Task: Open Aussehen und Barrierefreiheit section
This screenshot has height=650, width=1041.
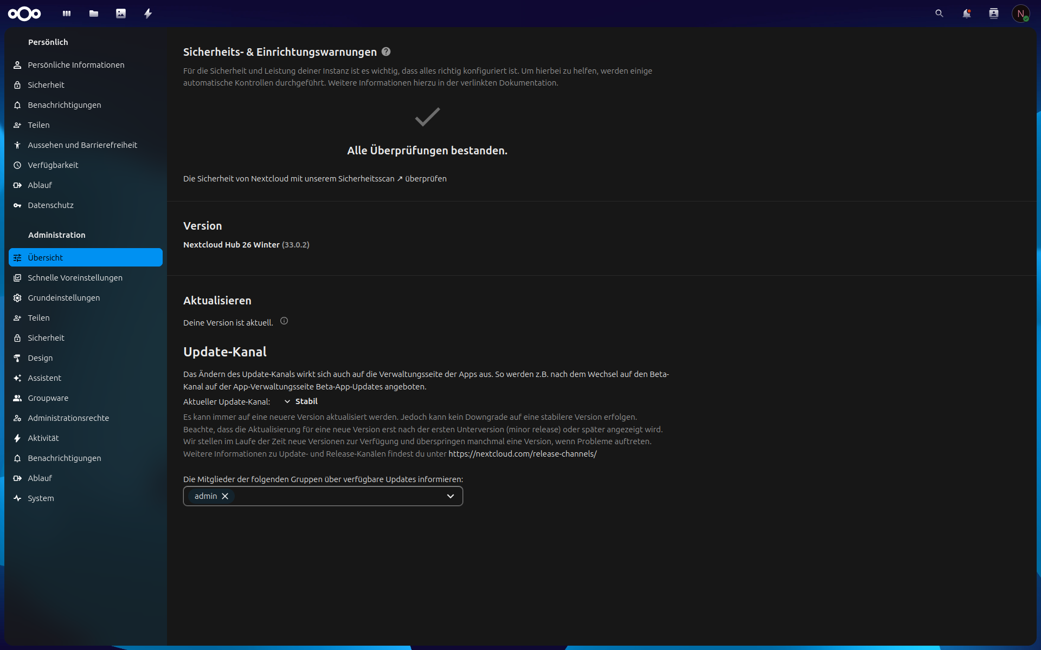Action: click(x=82, y=145)
